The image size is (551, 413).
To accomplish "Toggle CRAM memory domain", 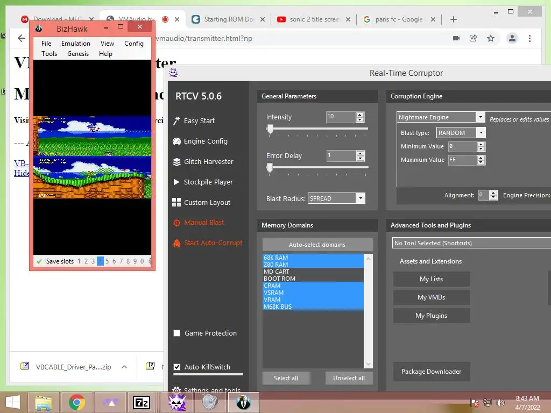I will tap(313, 286).
